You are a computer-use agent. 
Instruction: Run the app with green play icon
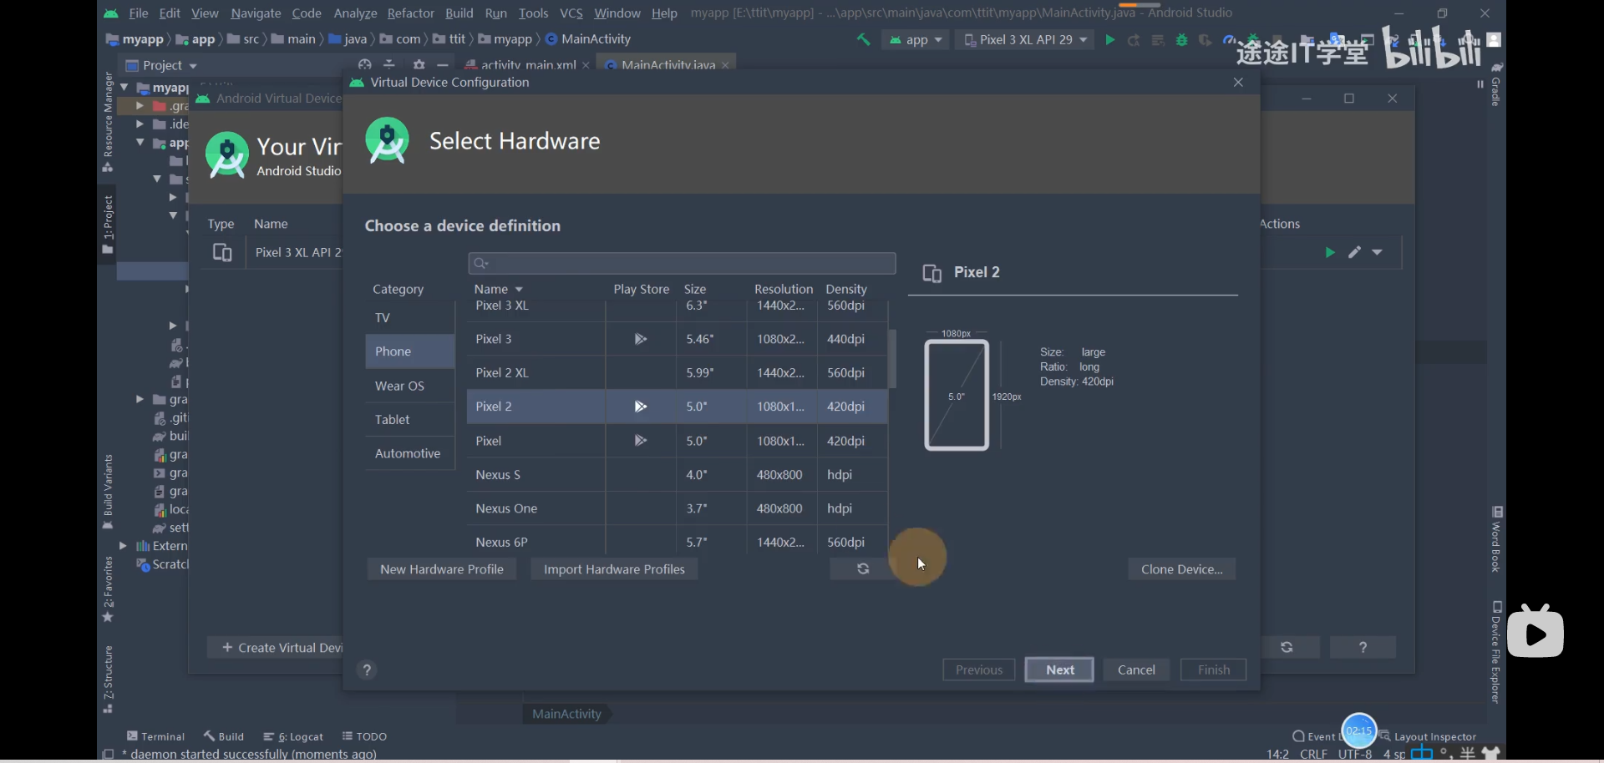1109,39
